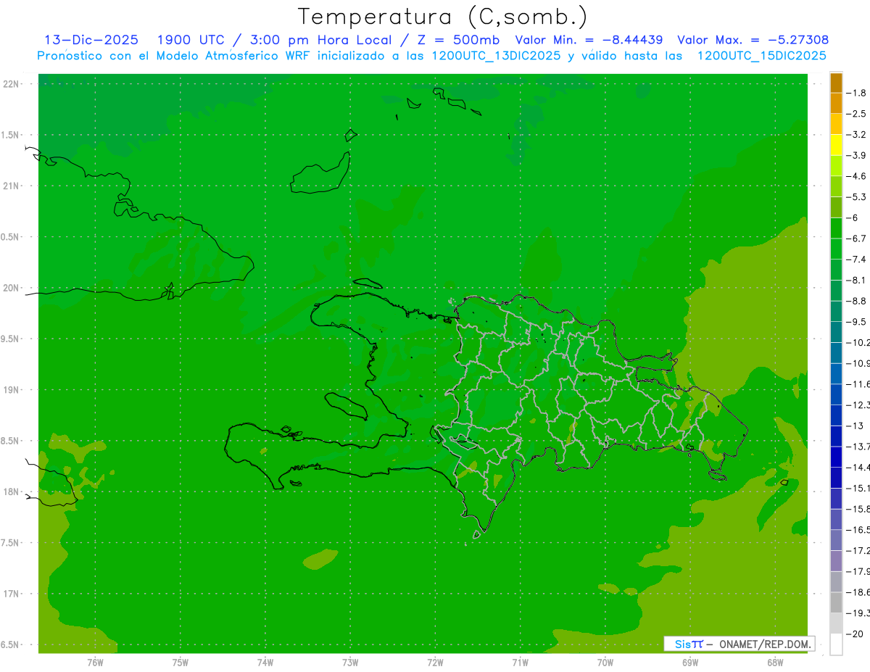Click the "71W" longitude label
870x672 pixels.
tap(520, 662)
